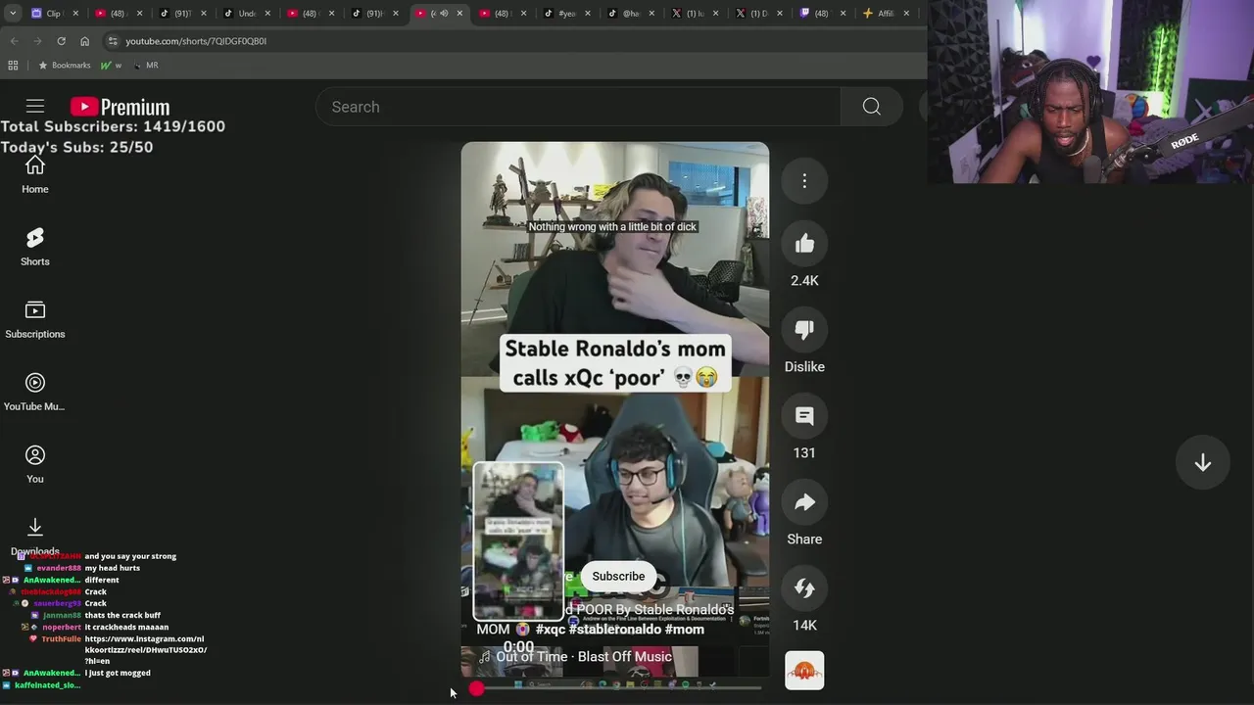
Task: Reload the current page
Action: tap(61, 41)
